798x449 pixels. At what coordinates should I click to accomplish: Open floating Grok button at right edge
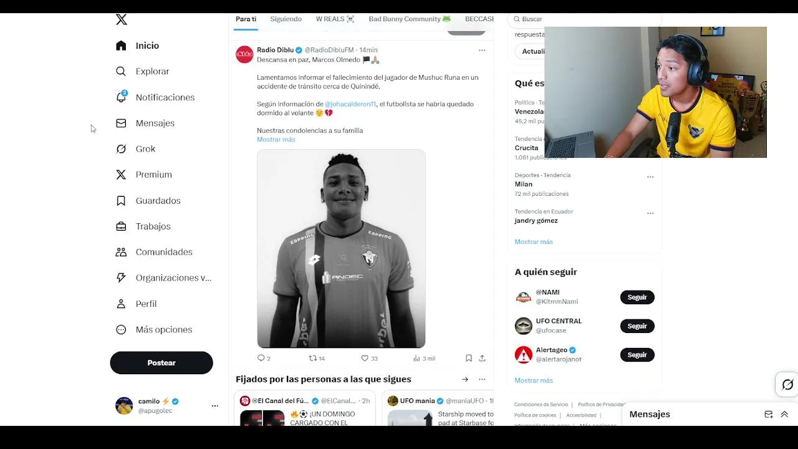[787, 385]
